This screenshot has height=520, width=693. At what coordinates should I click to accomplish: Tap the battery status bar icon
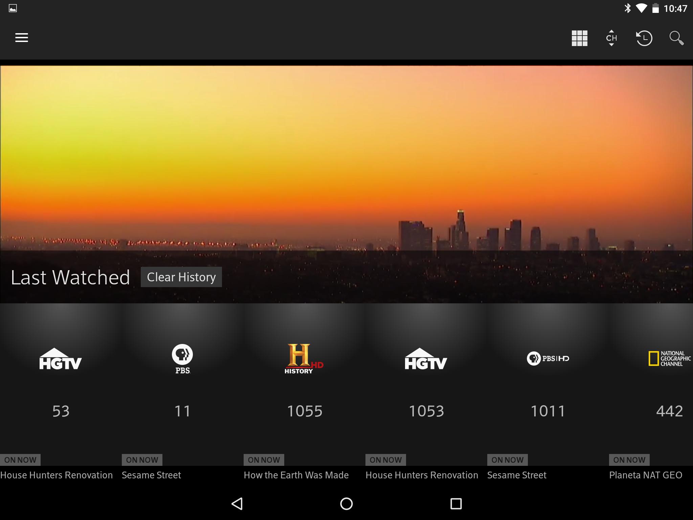[x=655, y=8]
